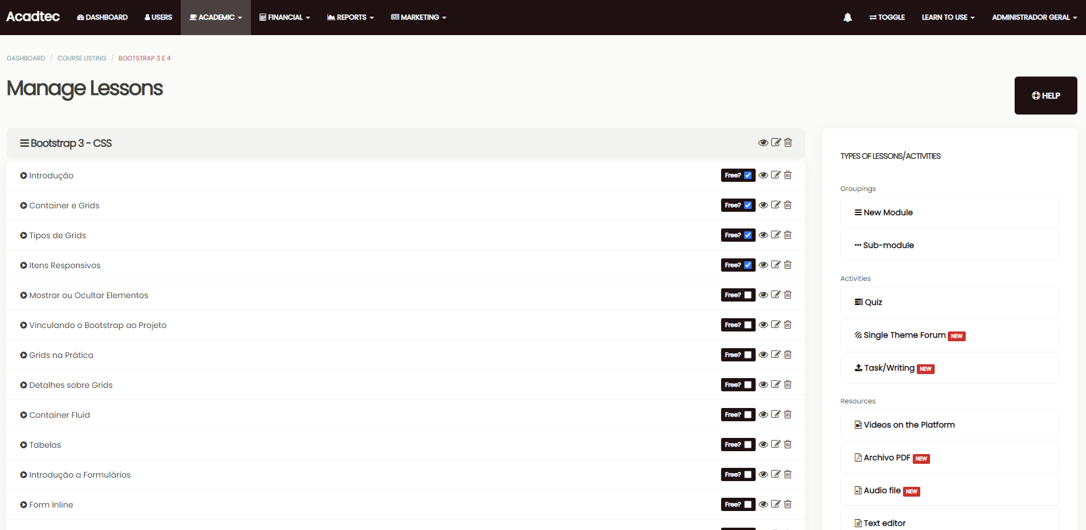
Task: Edit the Tipos de Grids lesson
Action: tap(776, 235)
